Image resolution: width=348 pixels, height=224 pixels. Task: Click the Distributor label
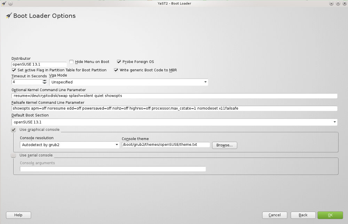pos(21,58)
